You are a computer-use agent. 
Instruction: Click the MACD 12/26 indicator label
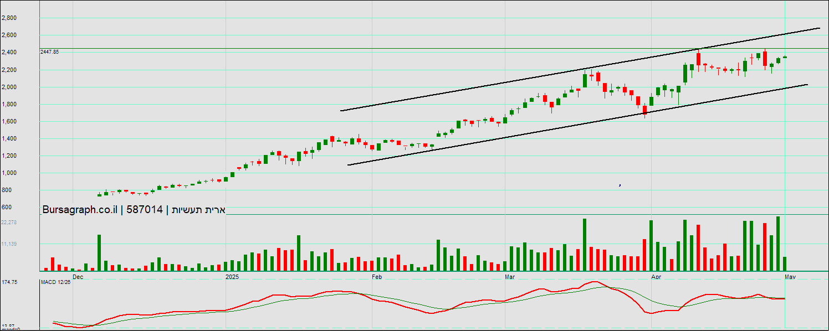coord(55,282)
